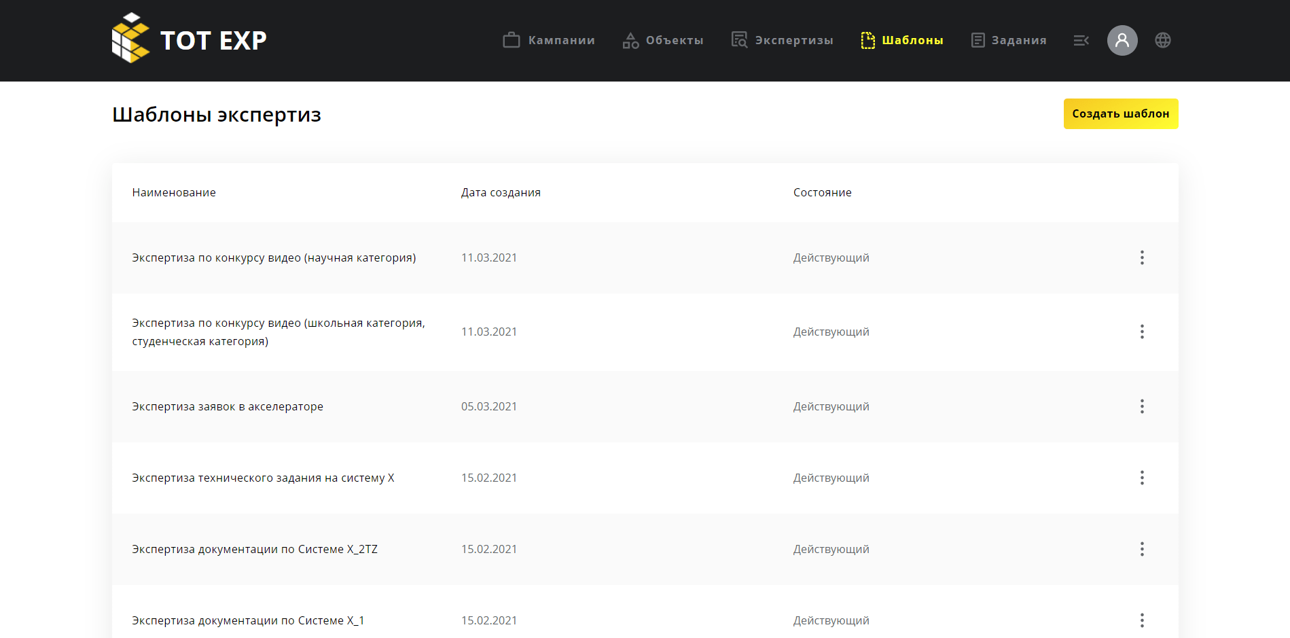The height and width of the screenshot is (638, 1290).
Task: Open actions menu for школьная категория template
Action: click(x=1142, y=332)
